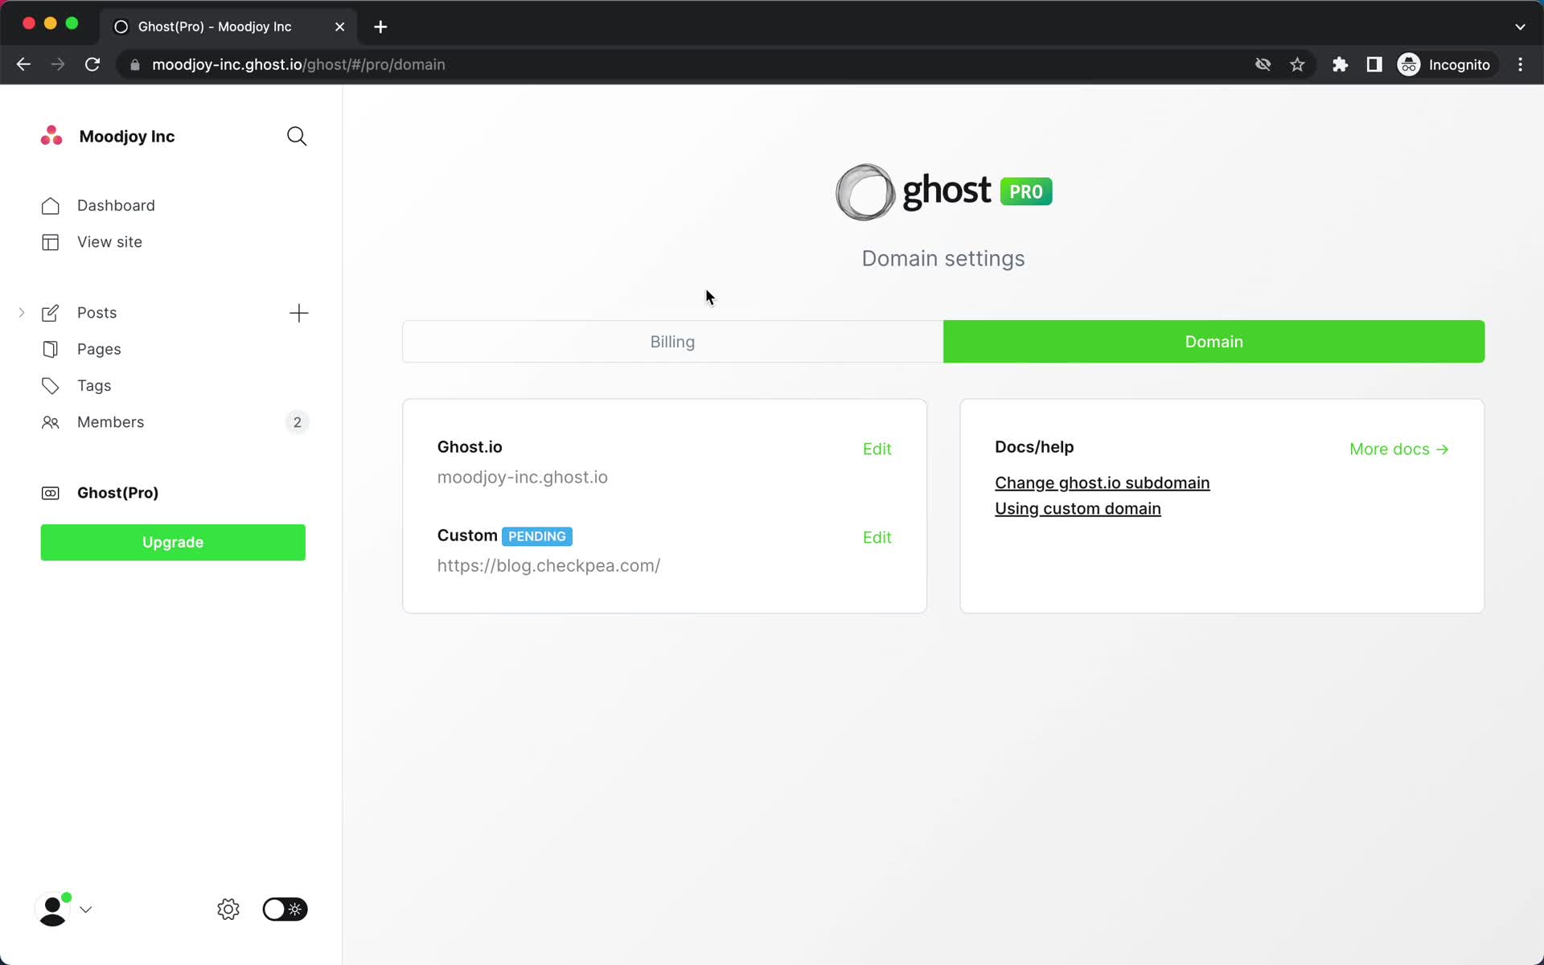The image size is (1544, 965).
Task: Click the tracking protection eye-slash icon
Action: 1263,64
